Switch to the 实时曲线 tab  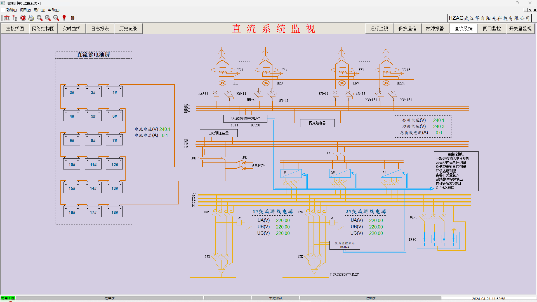tap(72, 29)
